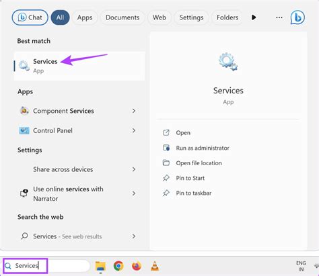The height and width of the screenshot is (276, 319).
Task: Expand Share across devices chevron
Action: click(134, 169)
